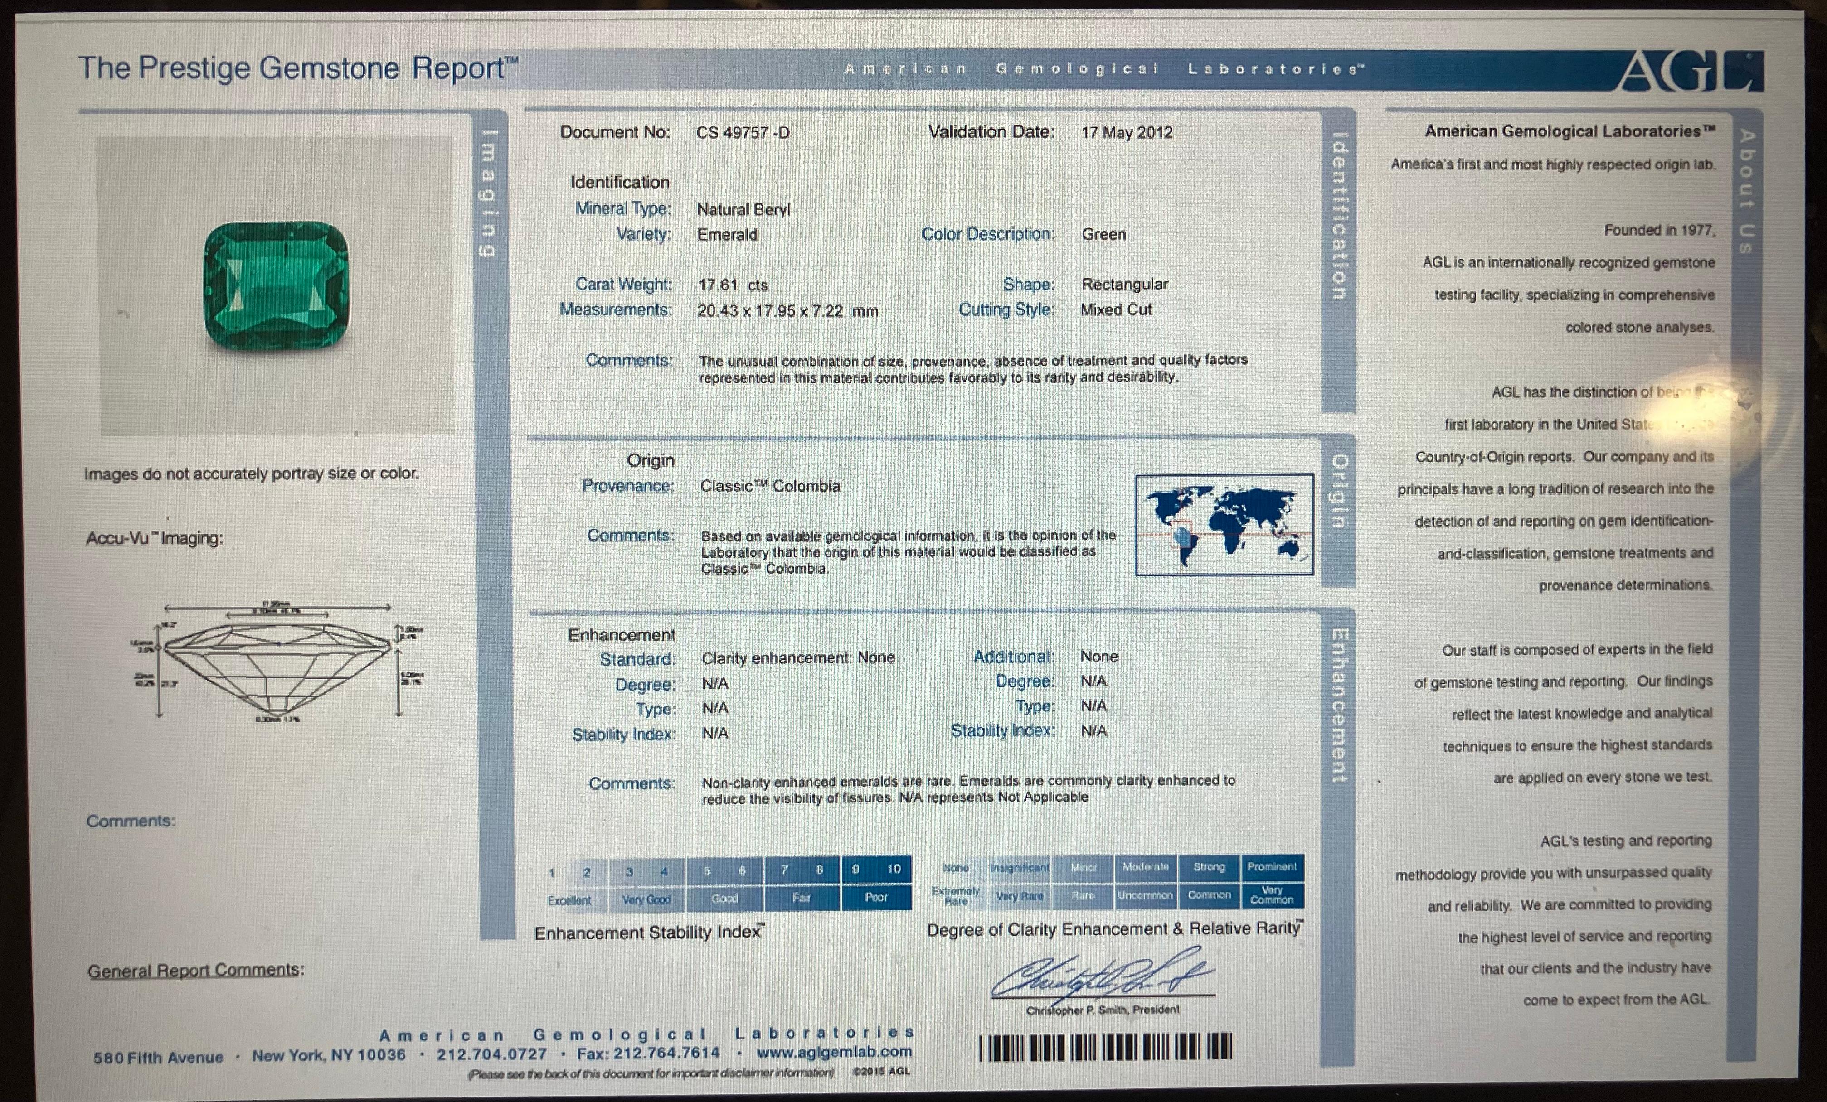This screenshot has height=1102, width=1827.
Task: Click the 'Accu-Vu Imaging:' label
Action: tap(155, 539)
